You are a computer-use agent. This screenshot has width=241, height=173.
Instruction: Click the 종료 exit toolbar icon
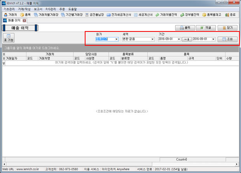coord(230,14)
